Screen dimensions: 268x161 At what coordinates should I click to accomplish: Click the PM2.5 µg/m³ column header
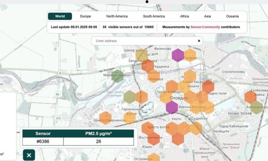pos(98,134)
